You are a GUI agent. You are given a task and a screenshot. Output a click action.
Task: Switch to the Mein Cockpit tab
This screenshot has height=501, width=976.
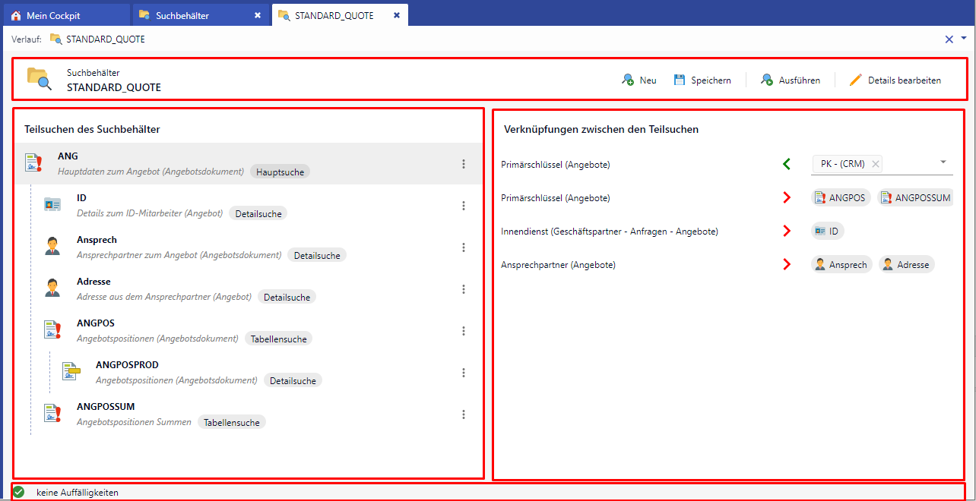click(65, 15)
